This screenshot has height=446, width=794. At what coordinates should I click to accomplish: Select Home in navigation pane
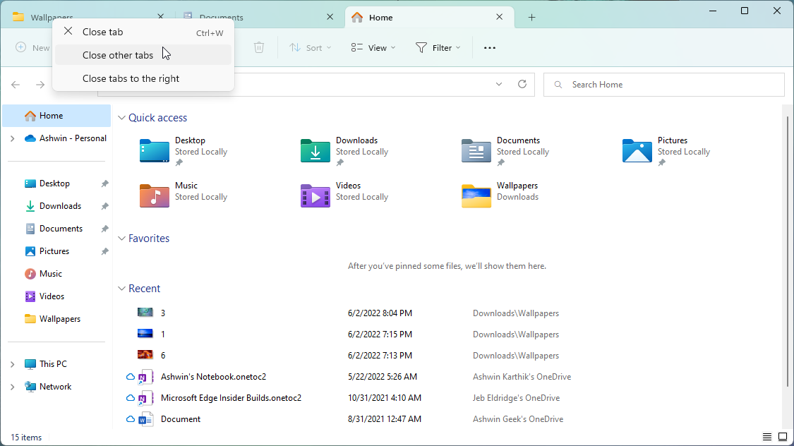point(56,116)
